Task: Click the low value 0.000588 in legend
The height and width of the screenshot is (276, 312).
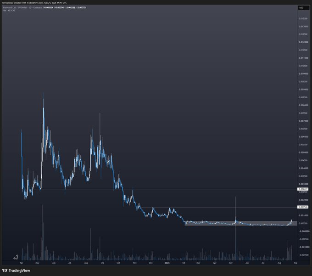Action: tap(71, 7)
